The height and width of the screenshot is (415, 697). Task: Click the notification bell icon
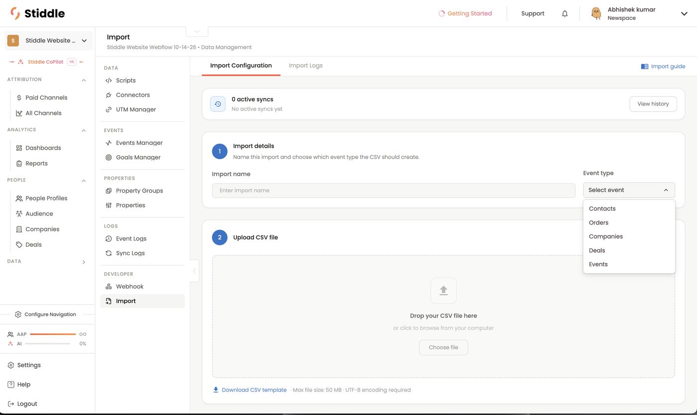point(565,13)
